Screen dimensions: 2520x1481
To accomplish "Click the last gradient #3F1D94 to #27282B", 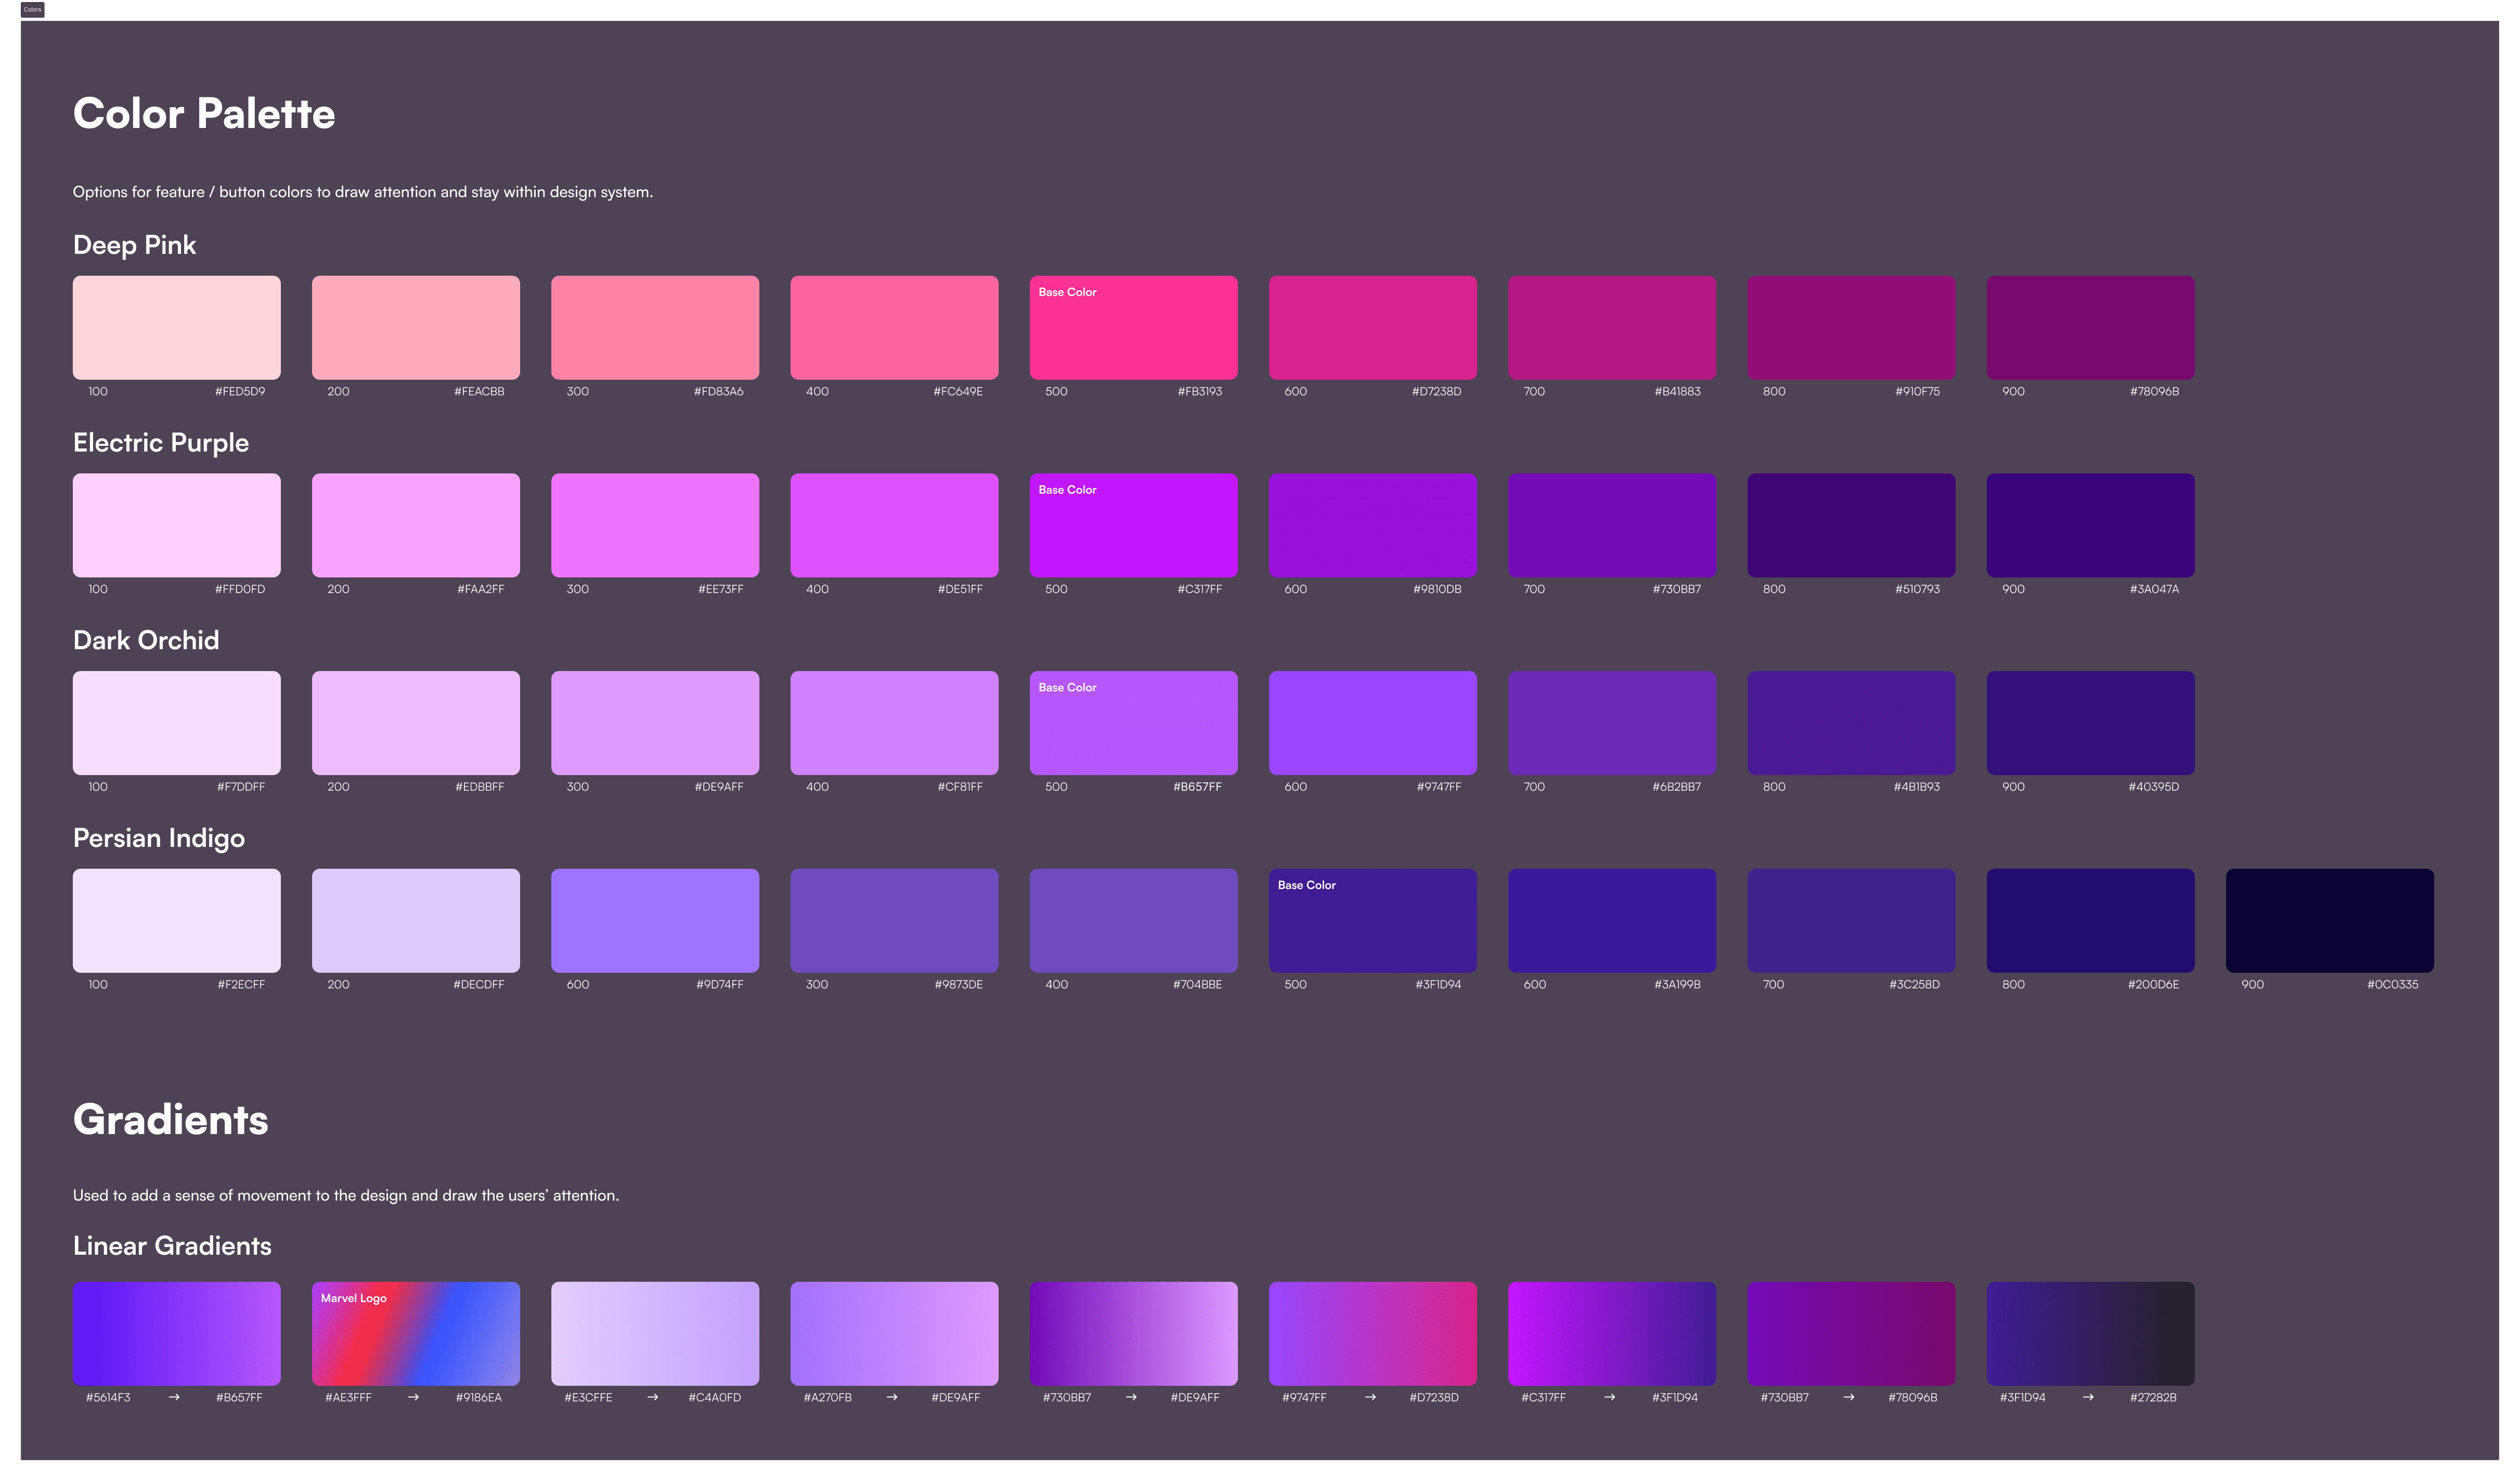I will [2089, 1332].
